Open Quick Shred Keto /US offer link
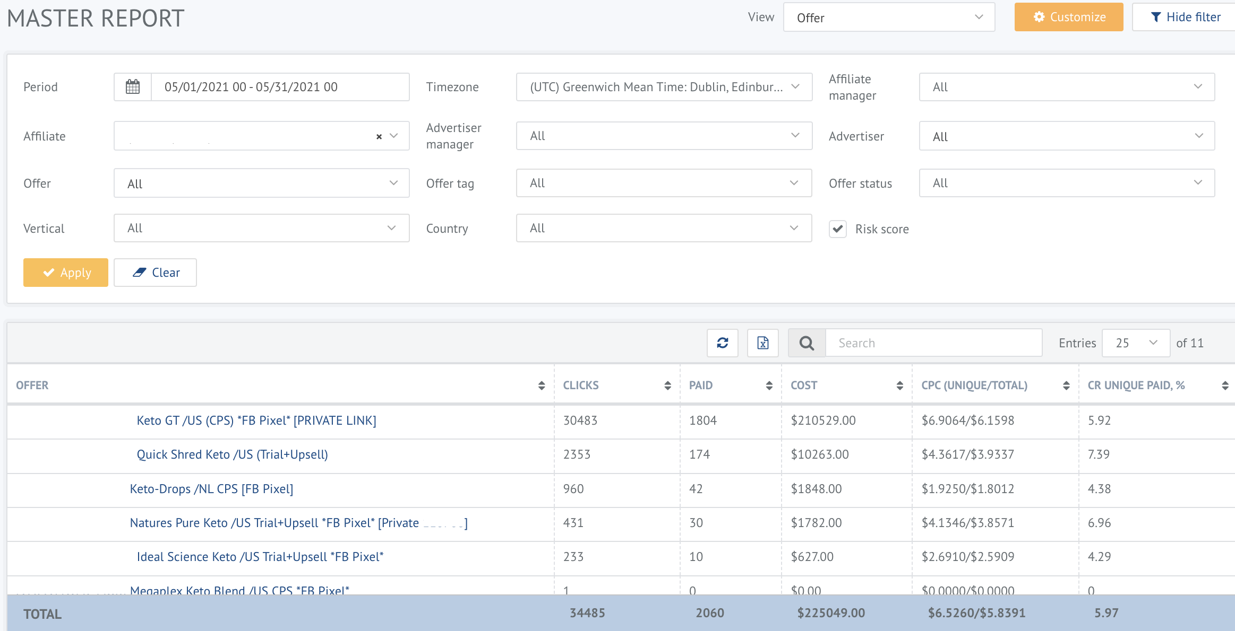The image size is (1235, 631). point(233,454)
